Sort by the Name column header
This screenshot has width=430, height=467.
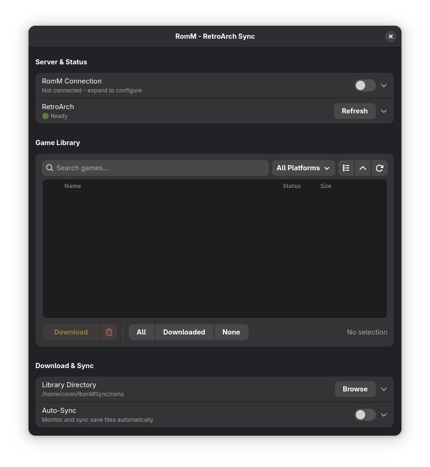tap(73, 186)
